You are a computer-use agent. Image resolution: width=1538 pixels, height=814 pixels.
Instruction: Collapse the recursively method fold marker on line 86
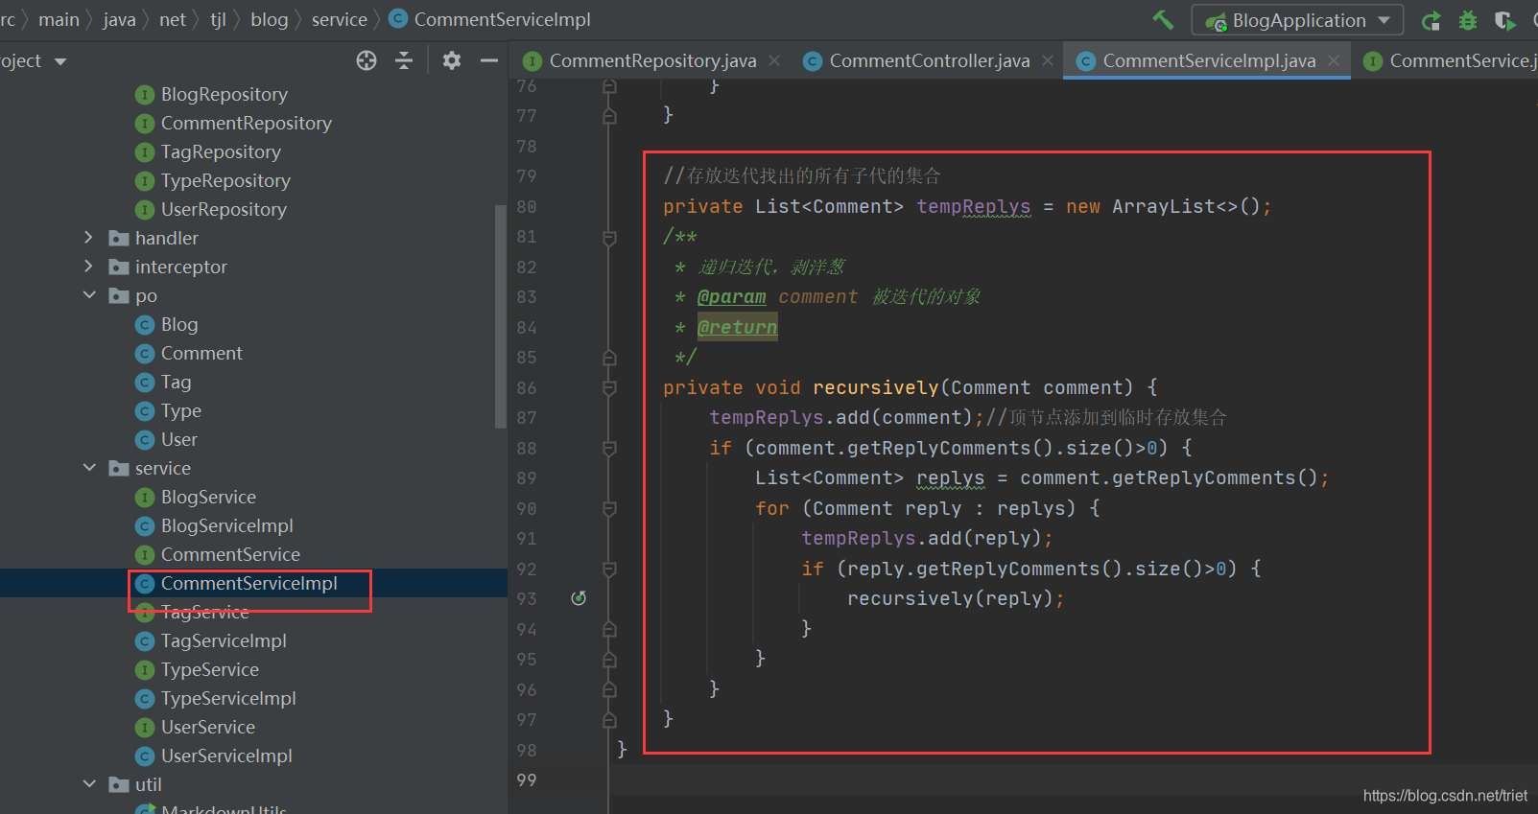pyautogui.click(x=609, y=388)
